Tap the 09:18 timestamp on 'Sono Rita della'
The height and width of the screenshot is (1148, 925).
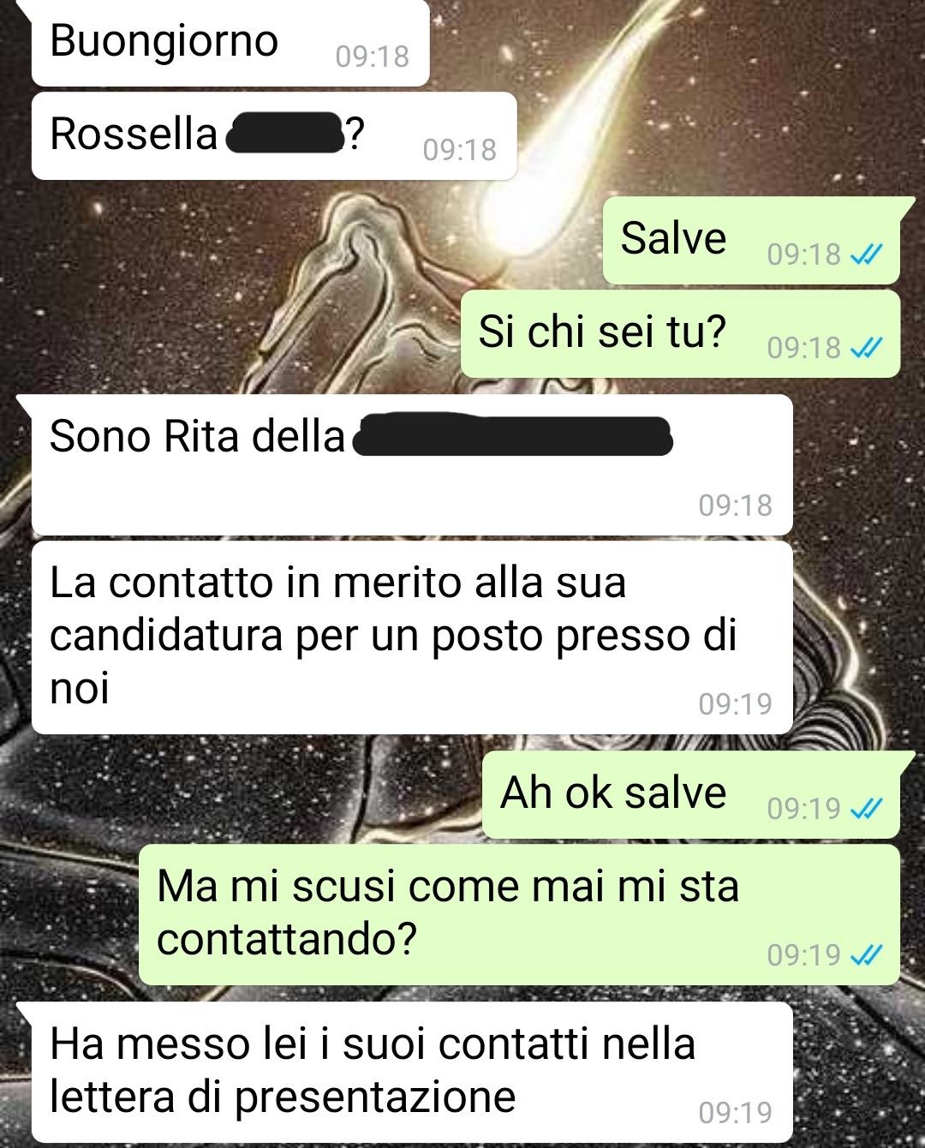point(735,505)
